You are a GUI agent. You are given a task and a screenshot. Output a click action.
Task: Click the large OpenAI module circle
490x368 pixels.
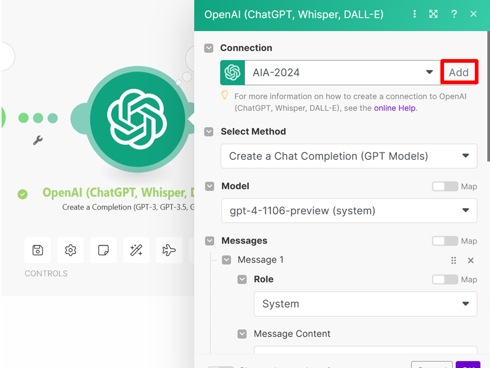tap(136, 119)
